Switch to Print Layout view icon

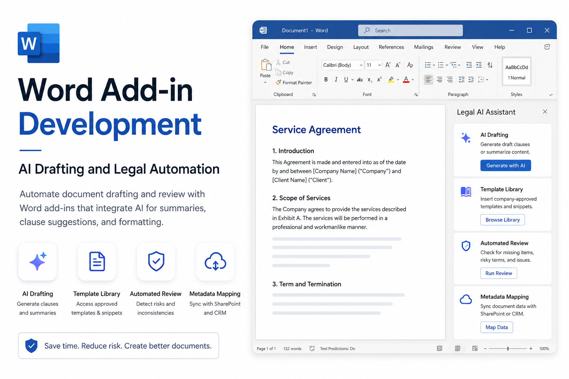(457, 348)
